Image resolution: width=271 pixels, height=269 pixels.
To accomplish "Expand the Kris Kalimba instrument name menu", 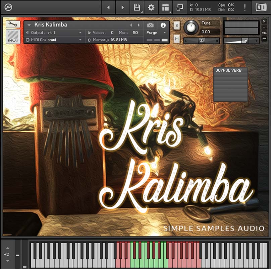I will click(29, 25).
